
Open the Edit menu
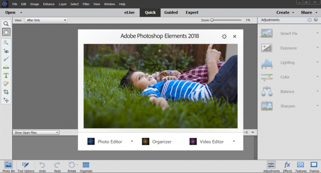pyautogui.click(x=23, y=4)
